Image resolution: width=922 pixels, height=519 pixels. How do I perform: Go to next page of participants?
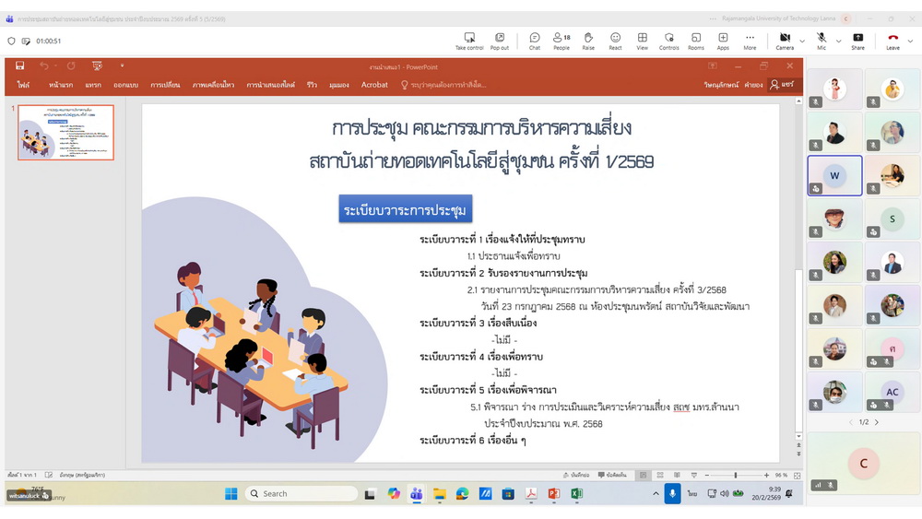(x=877, y=422)
